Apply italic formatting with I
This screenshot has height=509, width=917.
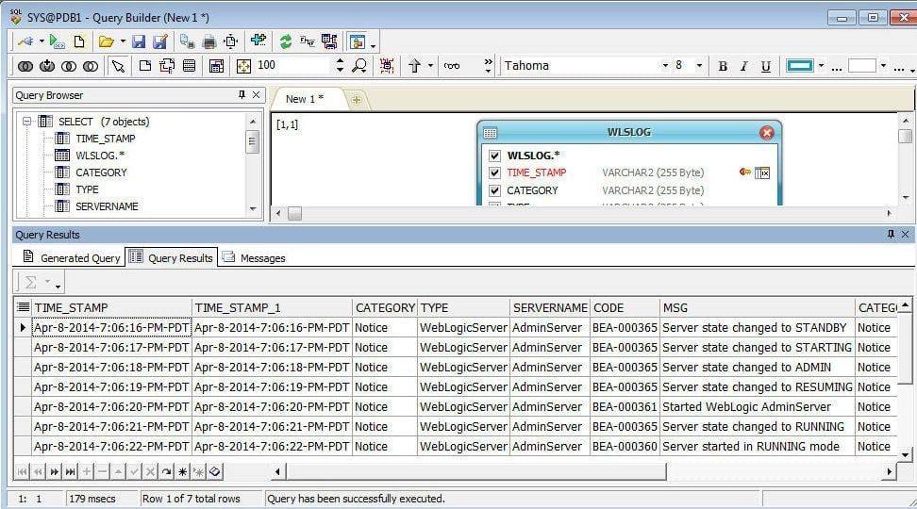[x=744, y=66]
